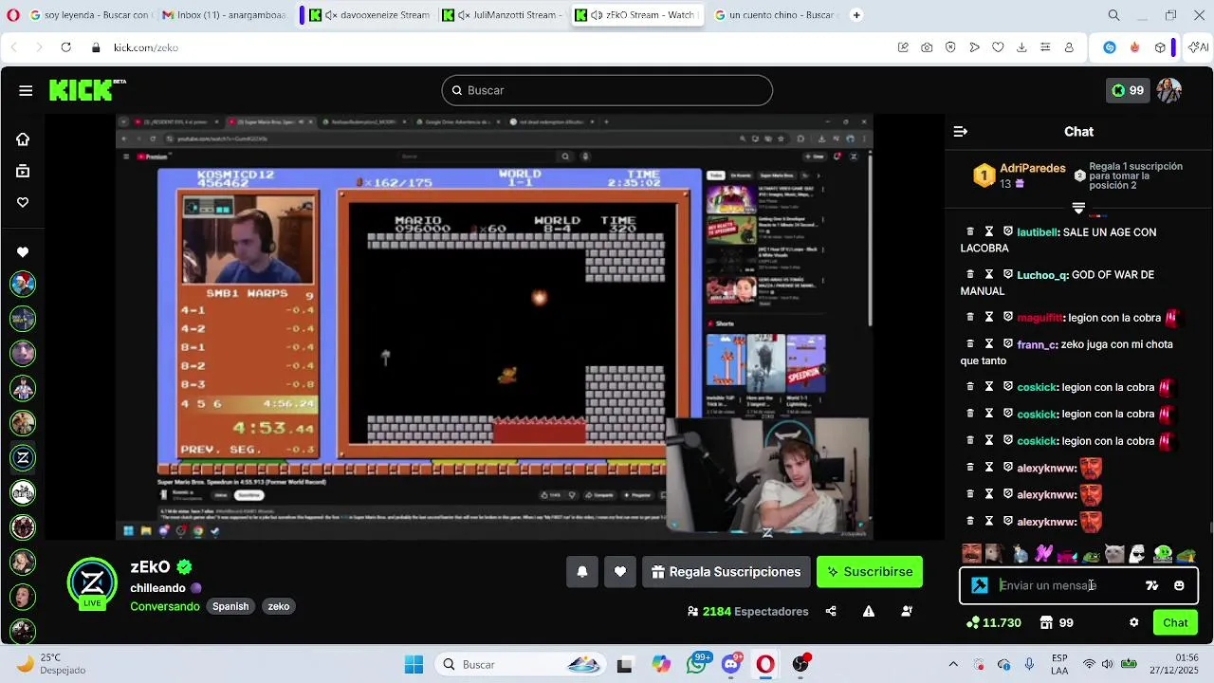Click username lautibell in chat
Screen dimensions: 1214x683
coord(1038,232)
